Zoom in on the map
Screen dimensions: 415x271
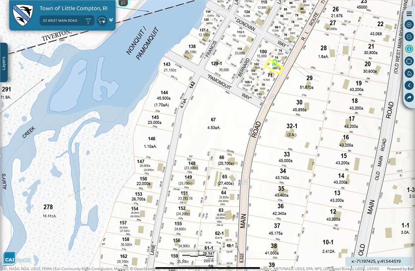409,25
